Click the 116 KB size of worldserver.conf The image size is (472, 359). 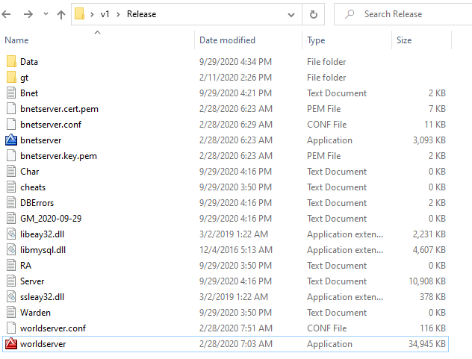(x=432, y=328)
